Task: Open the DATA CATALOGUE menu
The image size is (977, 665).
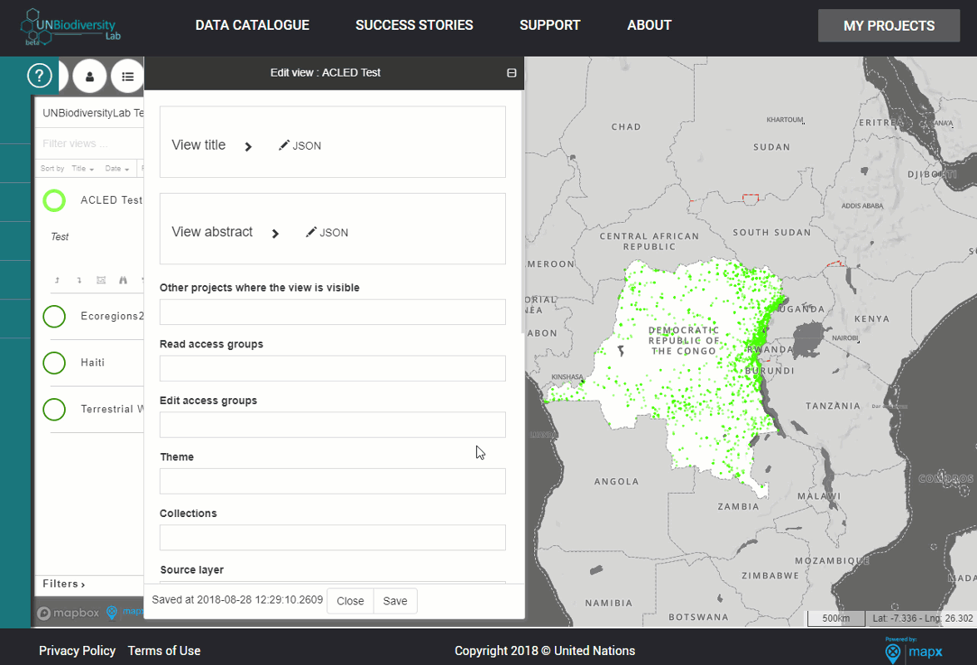Action: click(252, 26)
